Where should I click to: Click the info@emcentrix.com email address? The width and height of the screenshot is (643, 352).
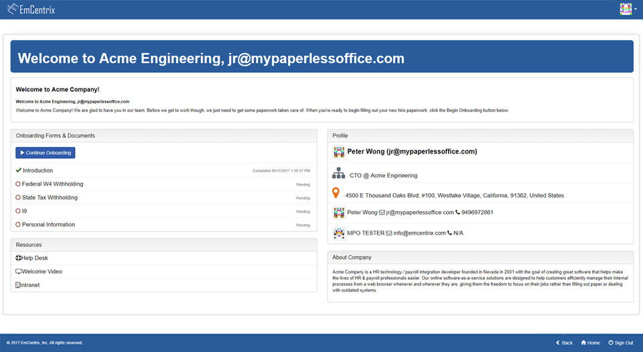[x=419, y=233]
